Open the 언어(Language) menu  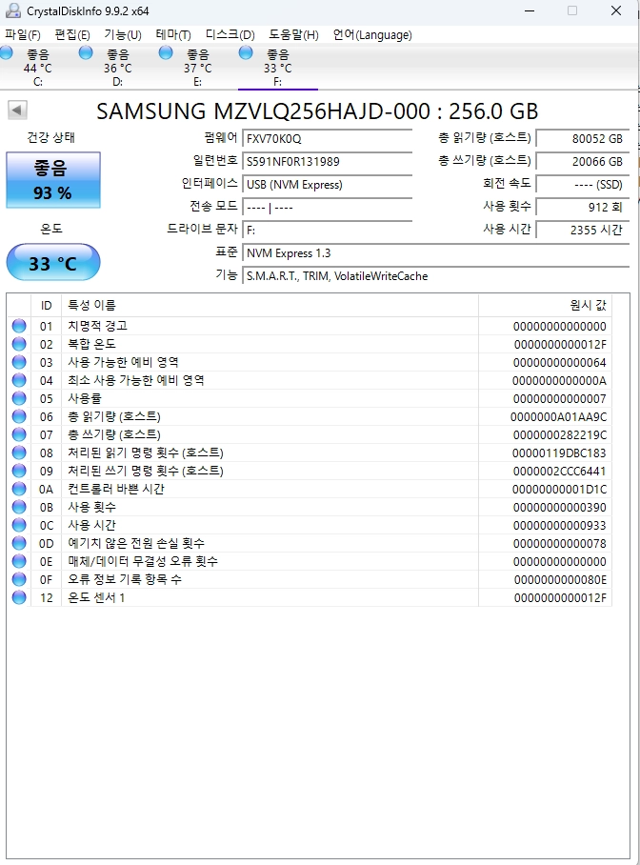(372, 34)
